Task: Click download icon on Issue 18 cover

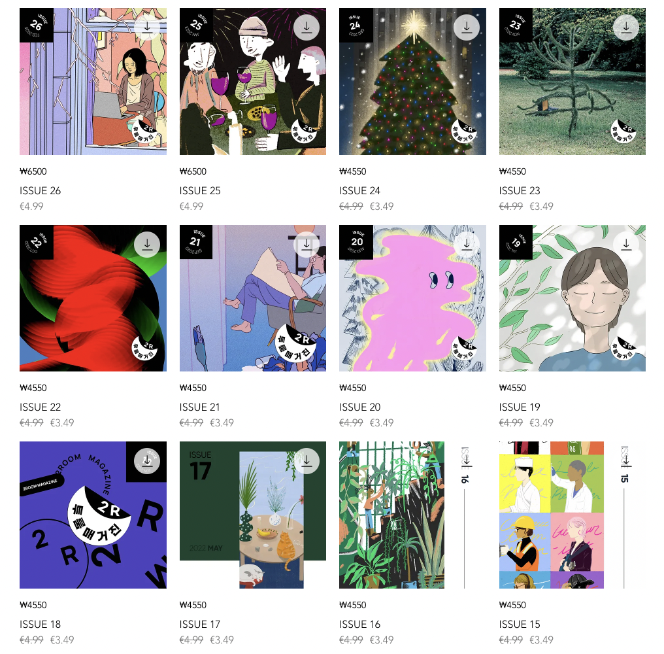Action: coord(147,461)
